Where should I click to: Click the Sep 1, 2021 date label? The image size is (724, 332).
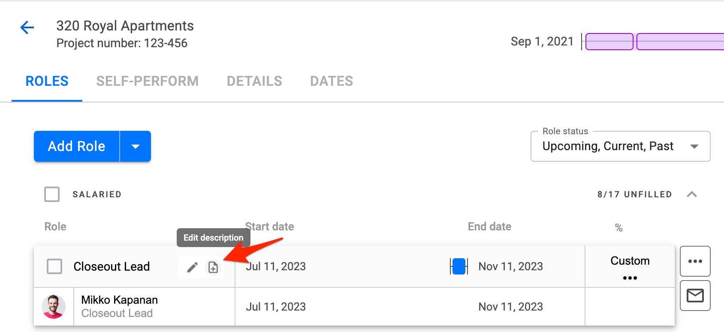point(542,41)
